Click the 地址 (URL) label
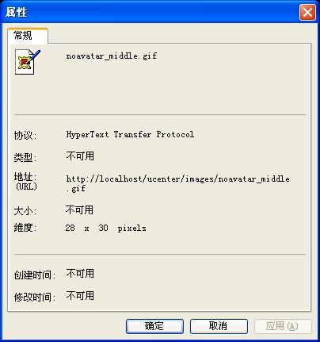Image resolution: width=320 pixels, height=342 pixels. click(x=25, y=182)
